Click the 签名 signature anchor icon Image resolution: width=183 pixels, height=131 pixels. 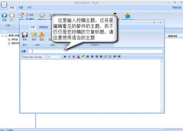pyautogui.click(x=41, y=35)
